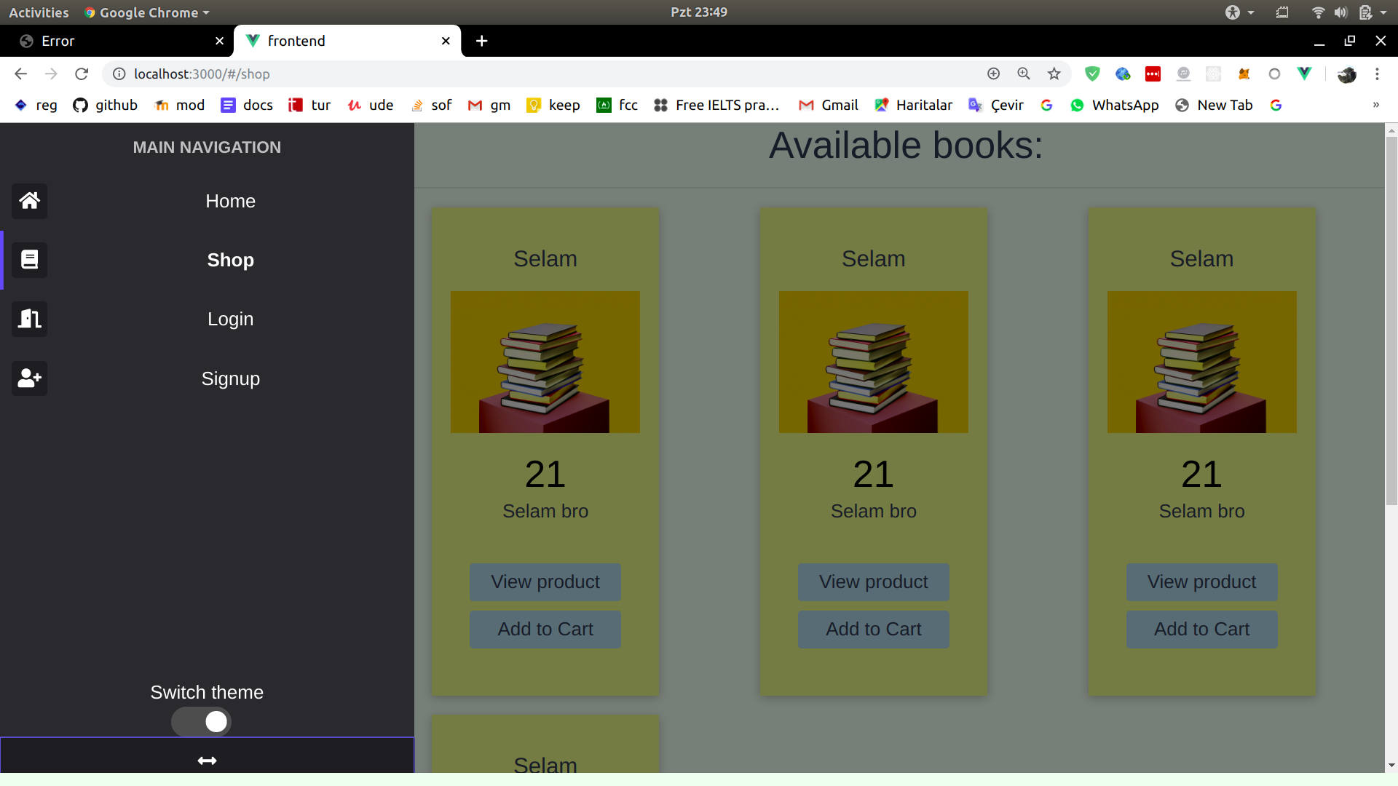
Task: Click View product on first book card
Action: coord(545,581)
